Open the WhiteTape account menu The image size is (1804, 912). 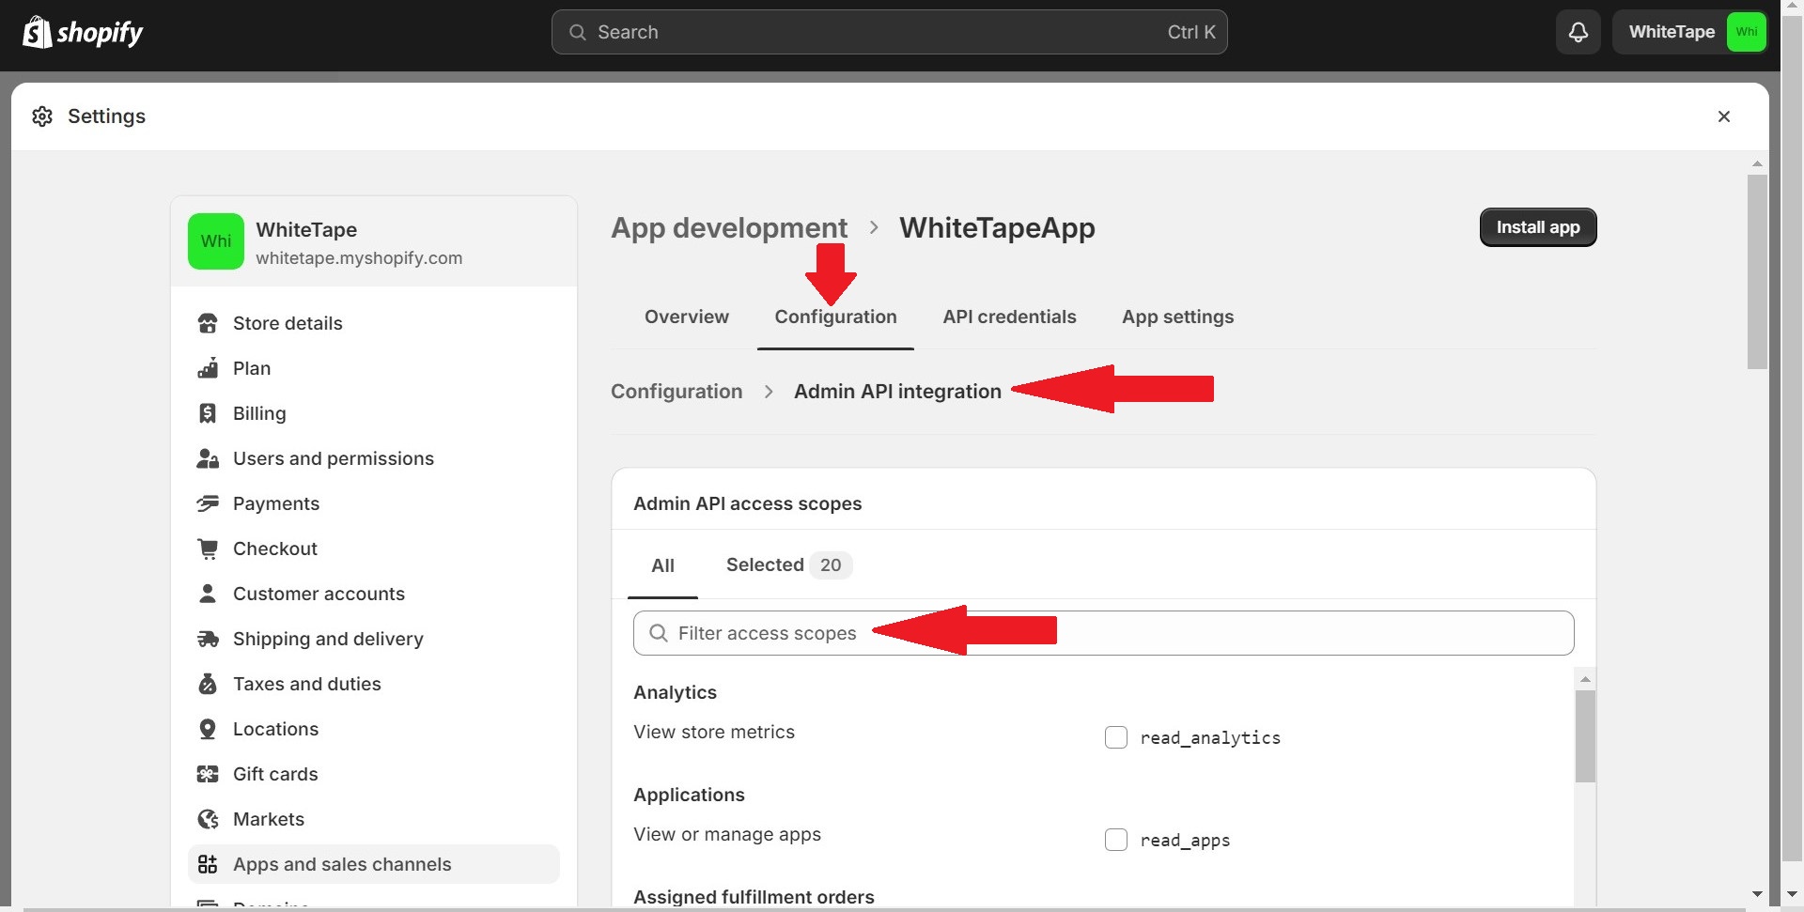(1689, 32)
